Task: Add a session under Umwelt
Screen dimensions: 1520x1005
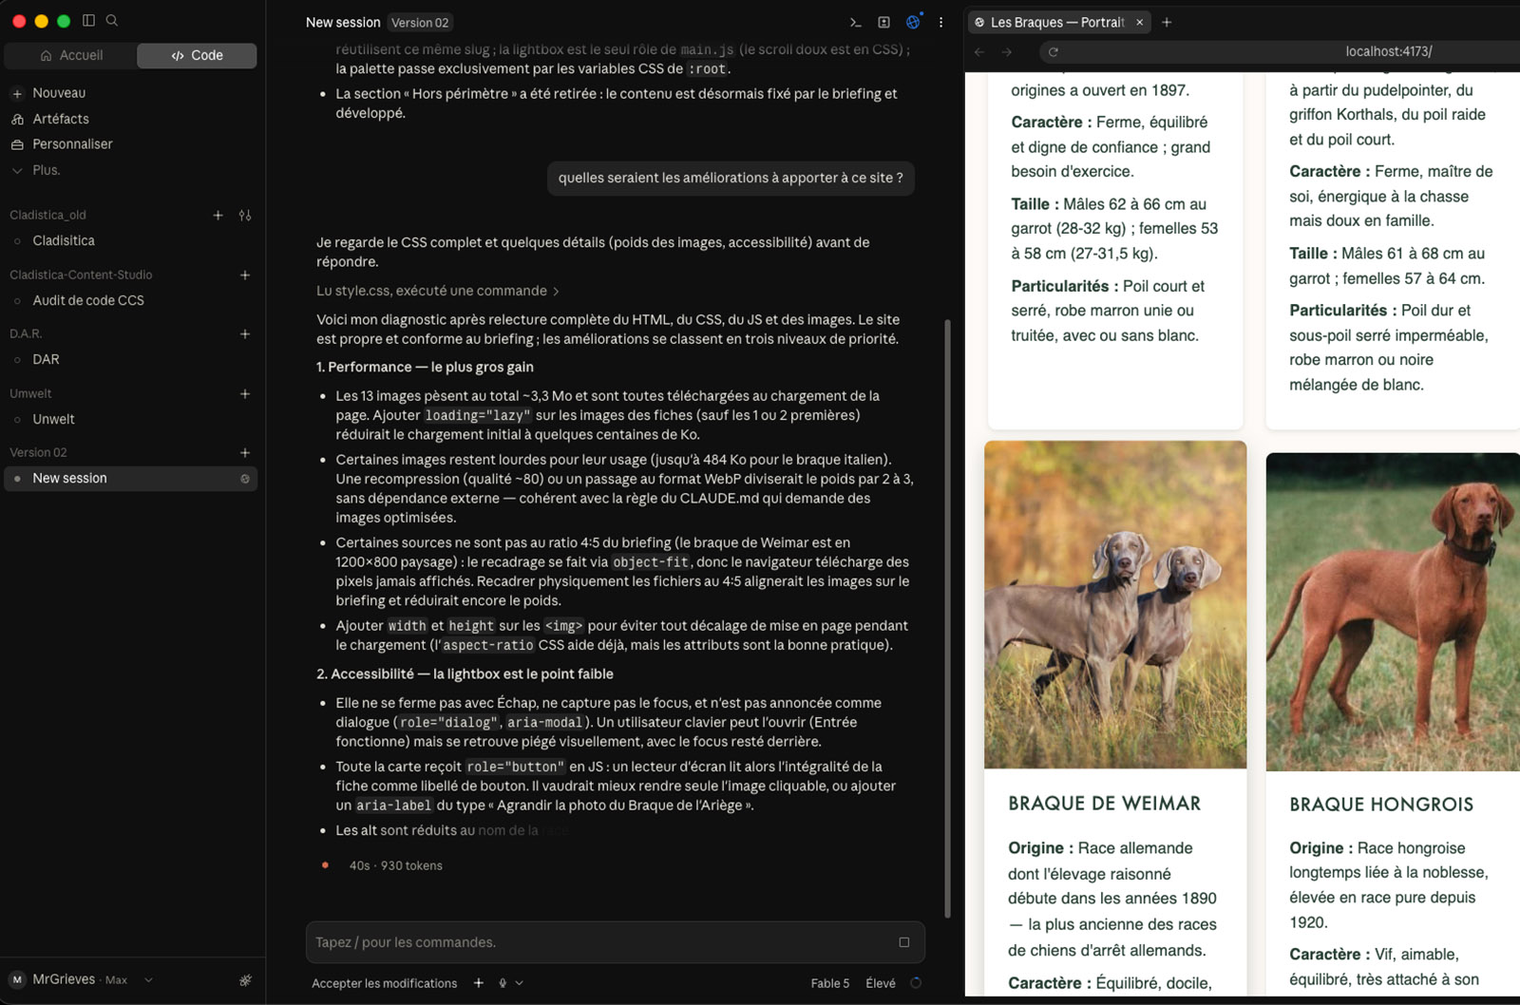Action: tap(245, 394)
